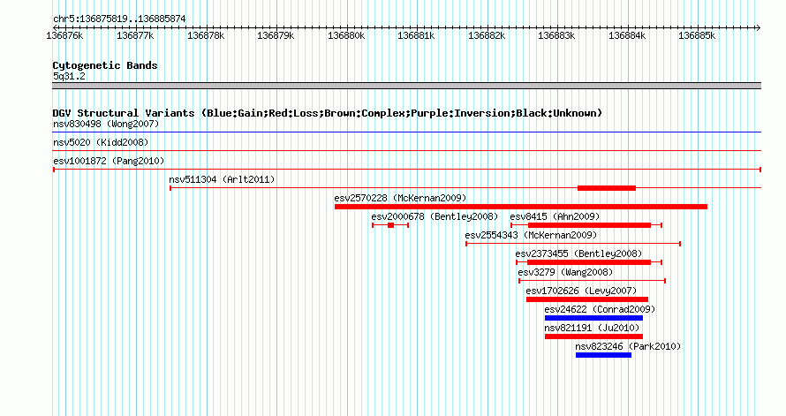This screenshot has height=416, width=786.
Task: Click the thin esv1001872 red line
Action: point(407,170)
